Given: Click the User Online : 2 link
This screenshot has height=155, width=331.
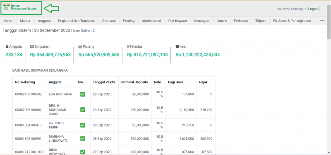Looking at the screenshot, I should point(84,31).
